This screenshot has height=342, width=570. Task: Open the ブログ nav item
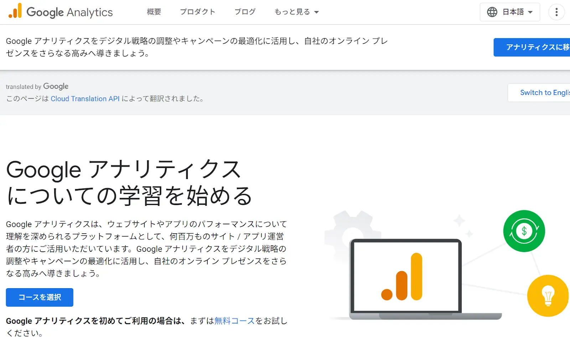pos(245,12)
